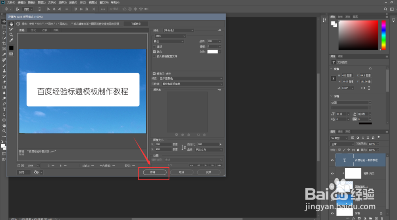This screenshot has width=397, height=220.
Task: Click the 完成 done button
Action: pyautogui.click(x=209, y=172)
